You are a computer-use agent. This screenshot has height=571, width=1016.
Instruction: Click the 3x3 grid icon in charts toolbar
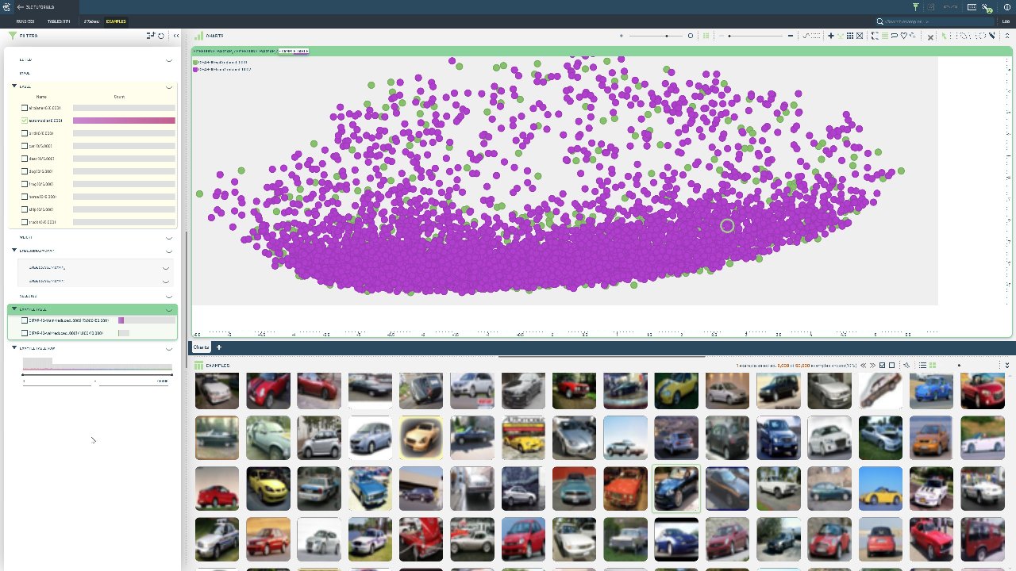coord(849,36)
